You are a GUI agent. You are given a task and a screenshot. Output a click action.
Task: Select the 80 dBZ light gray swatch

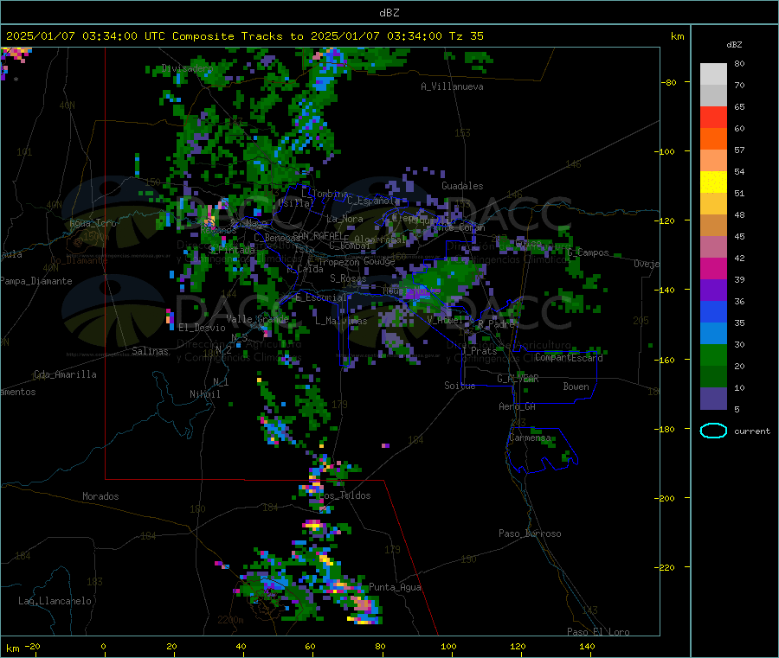[x=713, y=74]
